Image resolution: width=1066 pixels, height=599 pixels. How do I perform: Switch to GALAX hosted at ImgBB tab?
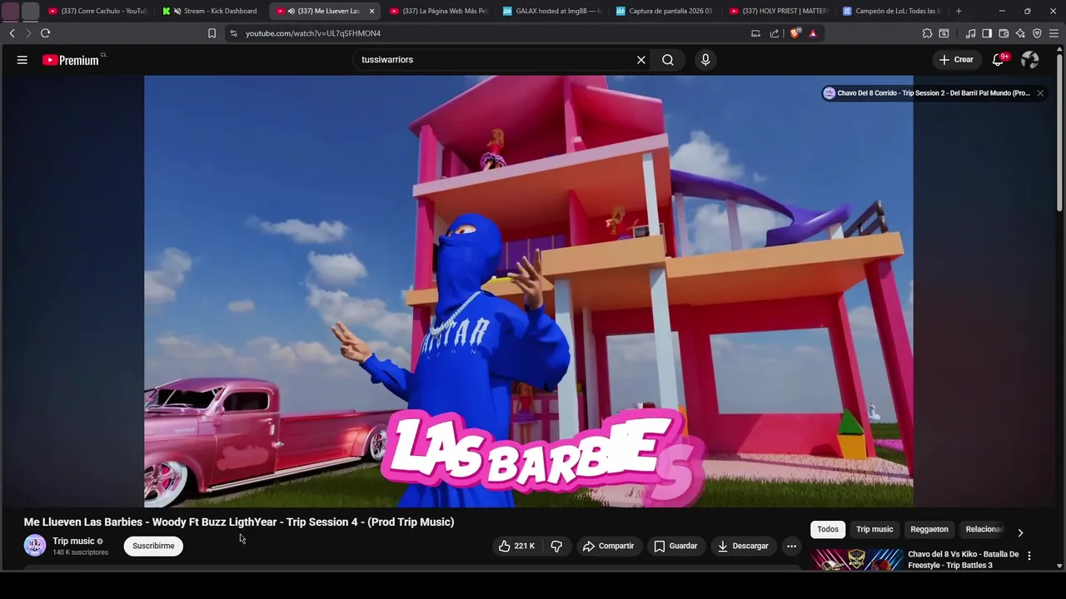pos(551,11)
